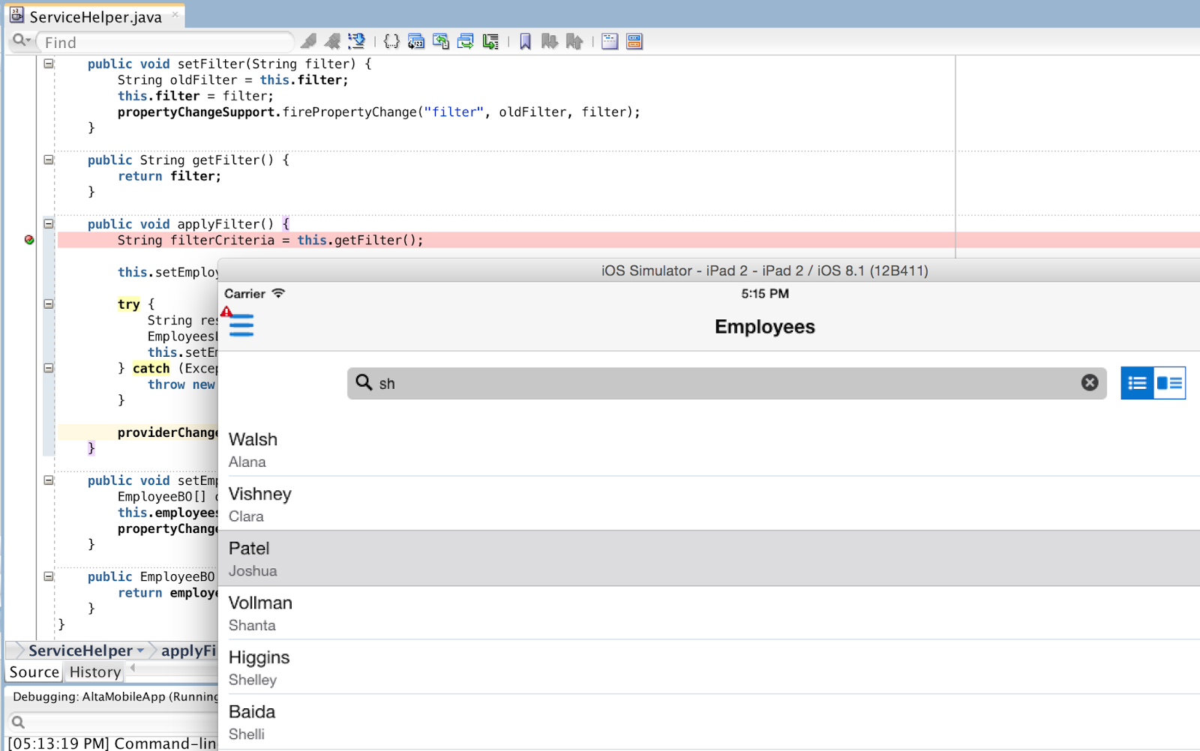Select employee Higgins Shelley
This screenshot has width=1200, height=751.
point(709,667)
